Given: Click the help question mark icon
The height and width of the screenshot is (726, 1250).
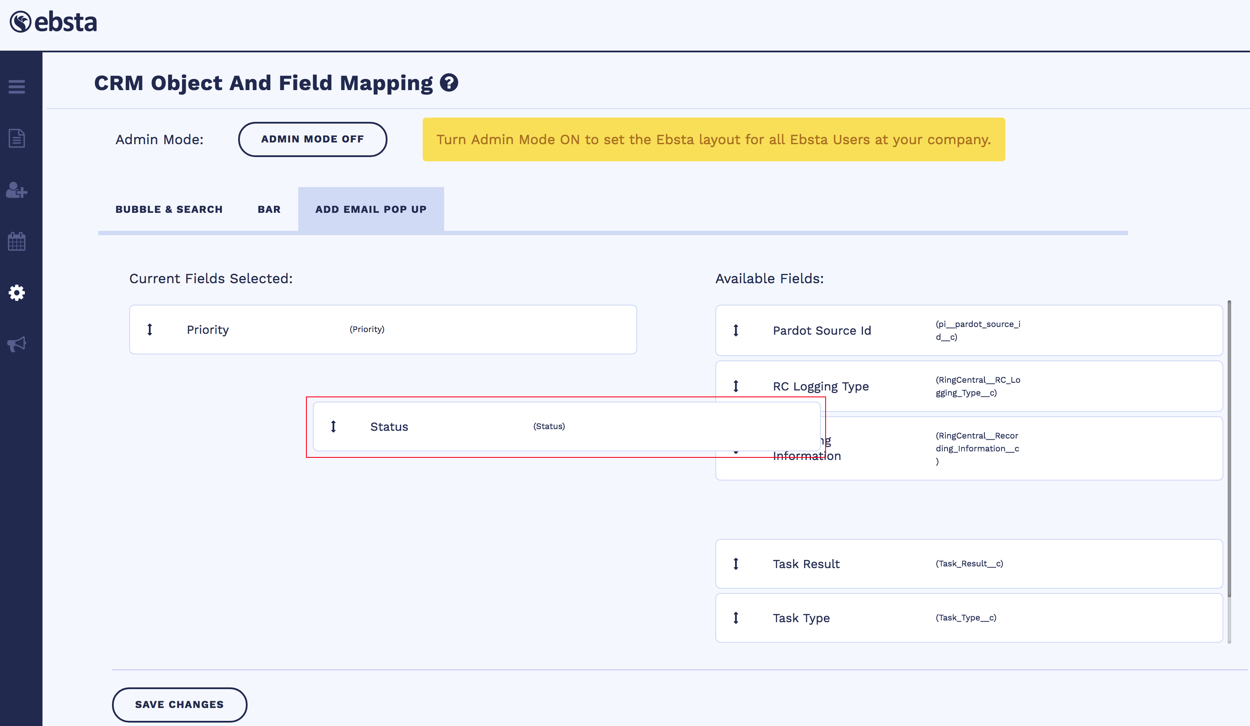Looking at the screenshot, I should pyautogui.click(x=449, y=83).
